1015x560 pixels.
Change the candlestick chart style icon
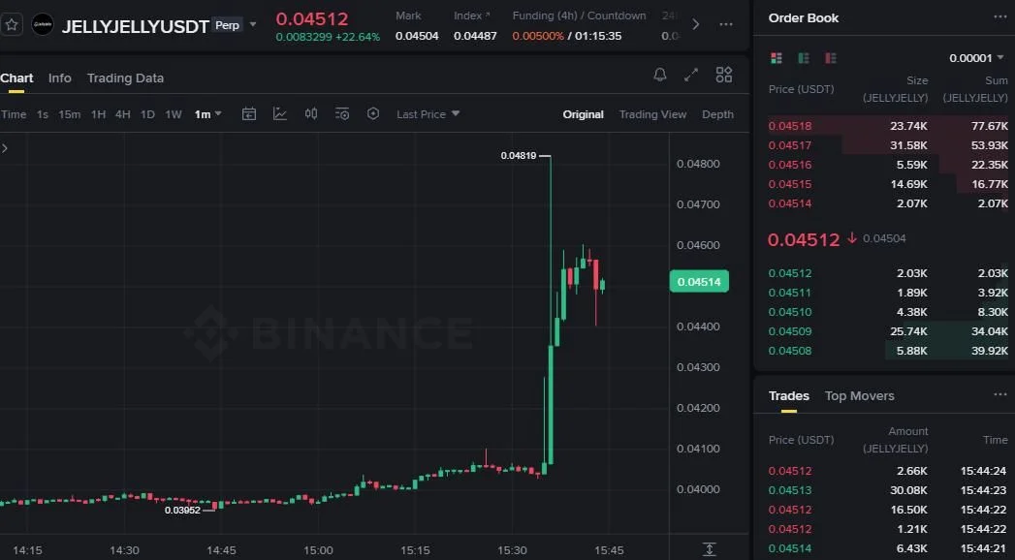pos(311,113)
